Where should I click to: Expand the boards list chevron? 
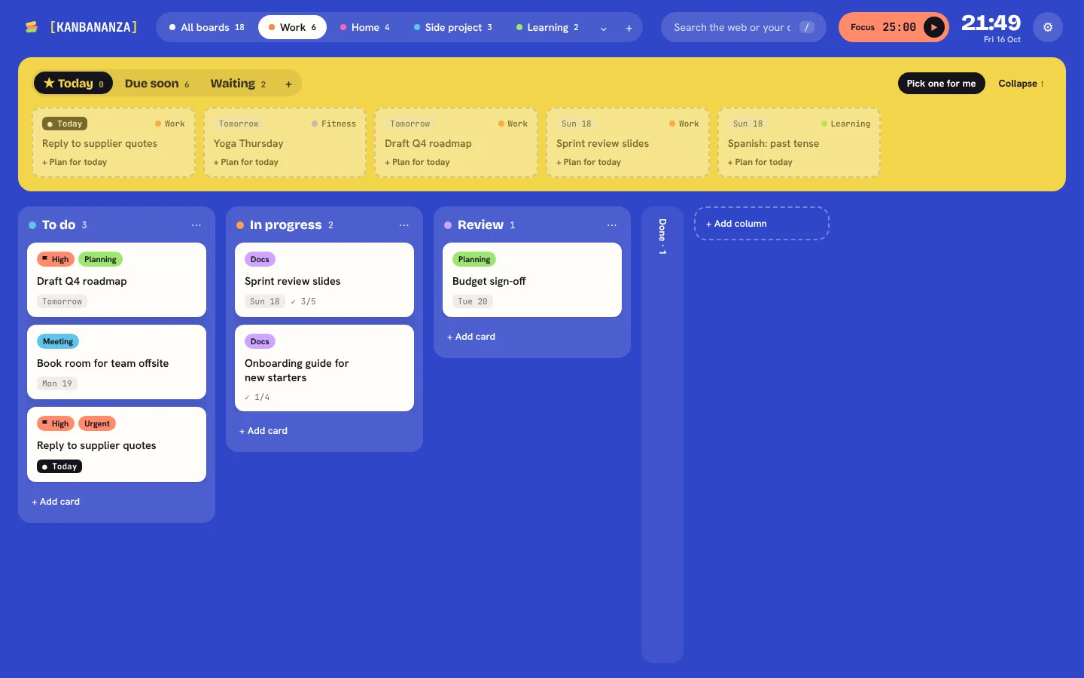tap(603, 28)
